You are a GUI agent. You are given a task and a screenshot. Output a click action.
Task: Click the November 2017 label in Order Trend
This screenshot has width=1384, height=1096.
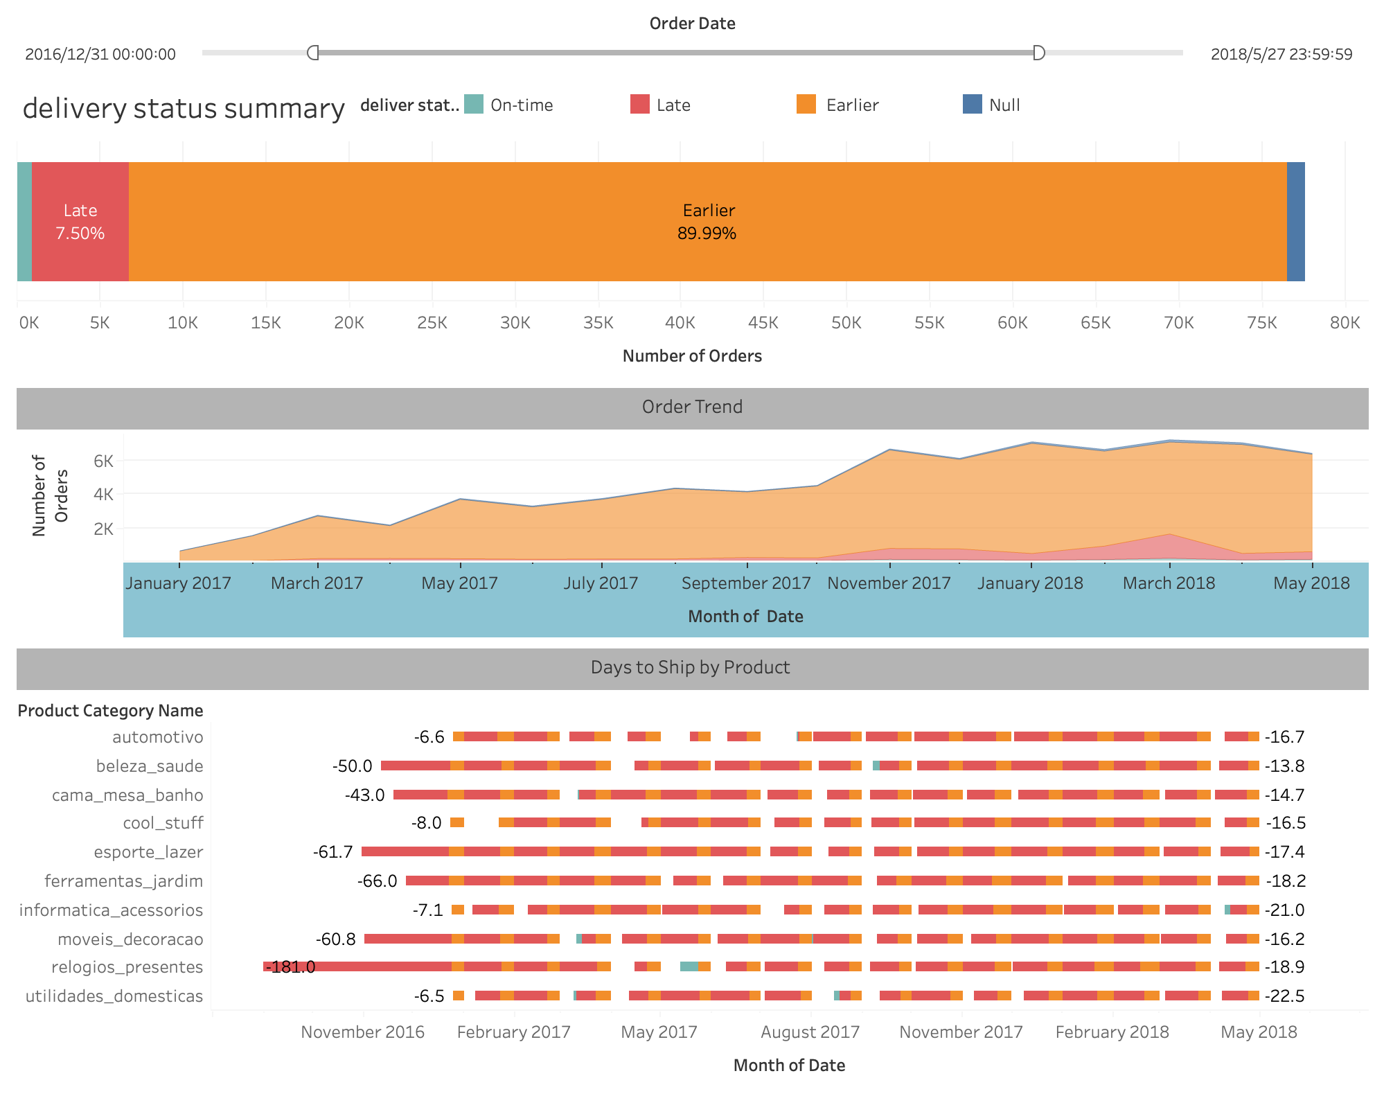coord(889,583)
